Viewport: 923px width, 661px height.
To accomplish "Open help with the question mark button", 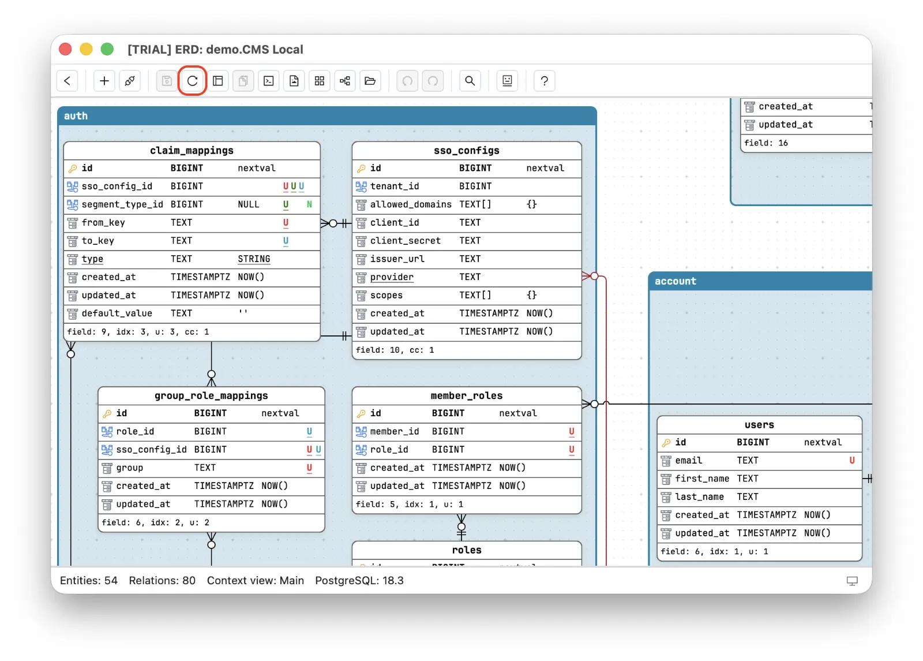I will [x=544, y=81].
